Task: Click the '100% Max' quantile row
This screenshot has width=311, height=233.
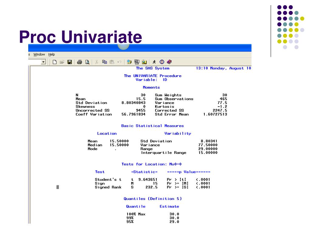Action: pos(153,214)
